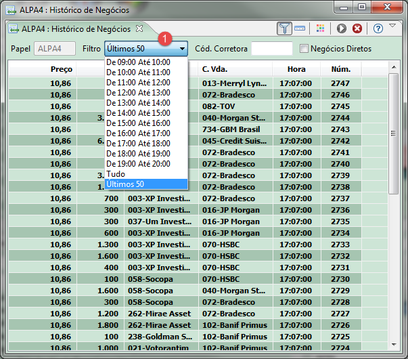The width and height of the screenshot is (408, 359).
Task: Select trade number 2744 cell
Action: tap(341, 118)
